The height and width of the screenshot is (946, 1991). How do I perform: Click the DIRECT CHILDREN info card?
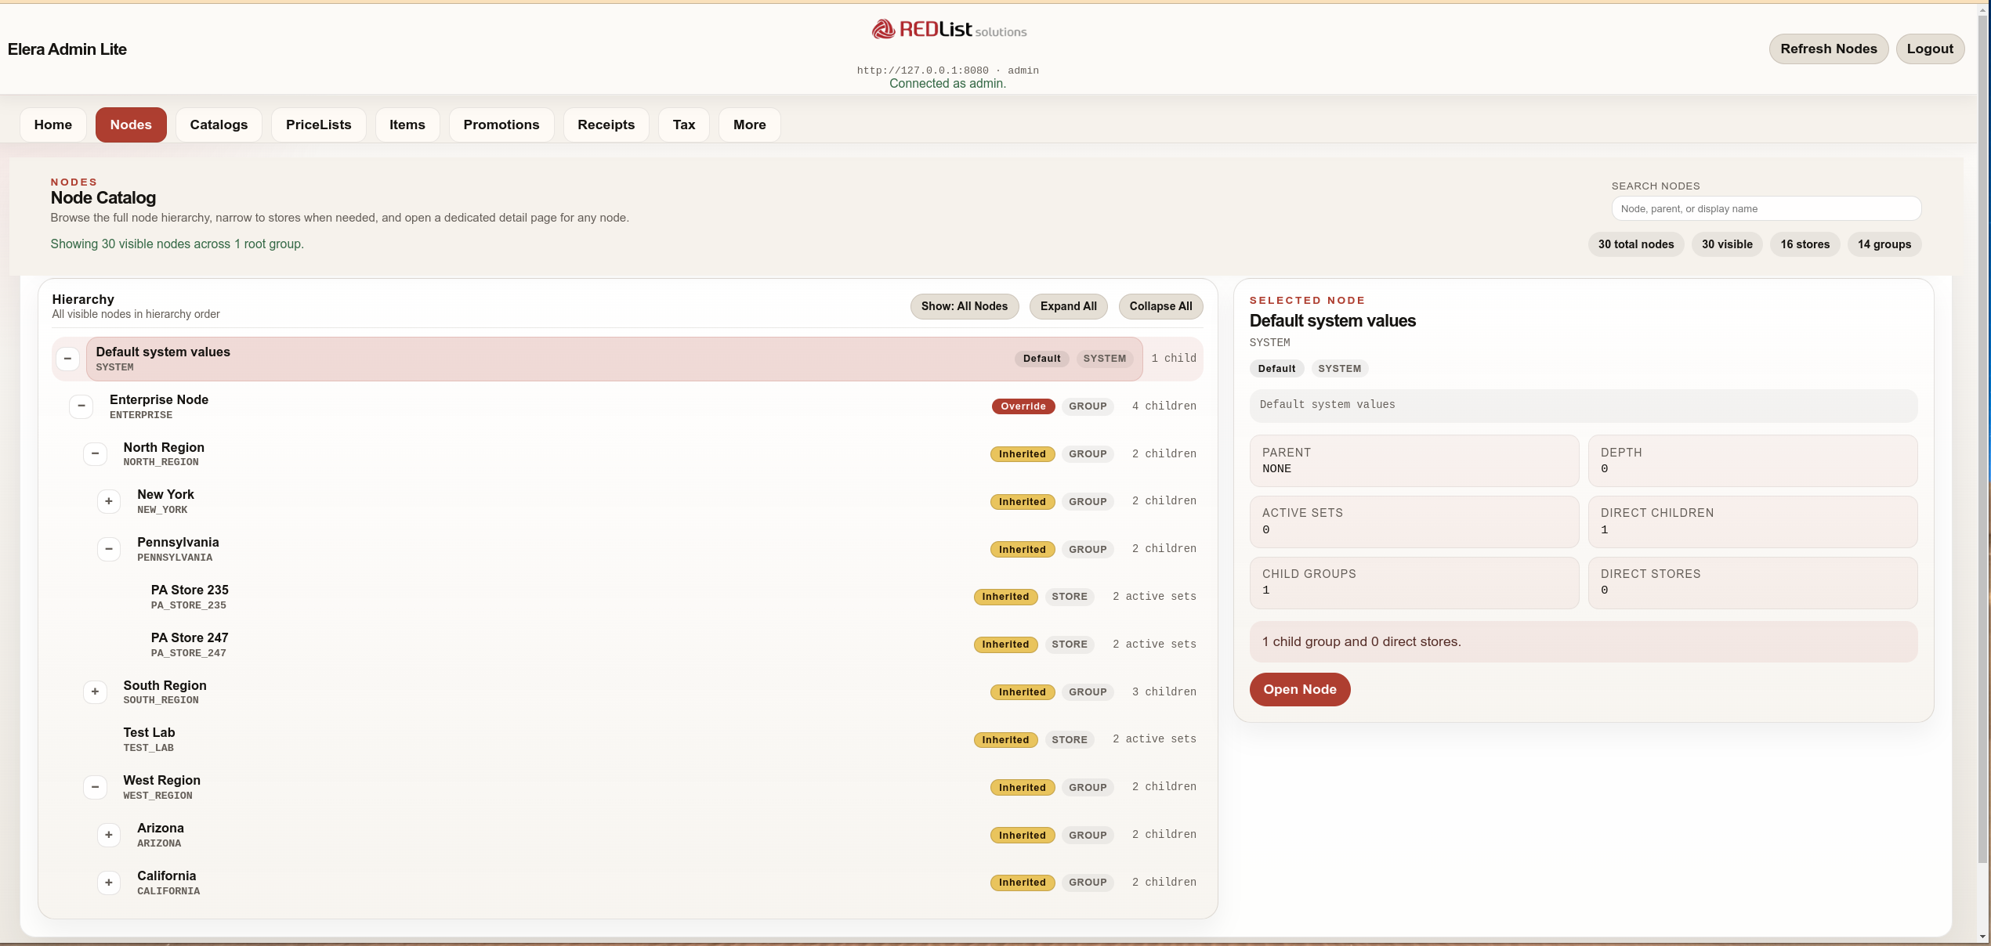(1753, 522)
